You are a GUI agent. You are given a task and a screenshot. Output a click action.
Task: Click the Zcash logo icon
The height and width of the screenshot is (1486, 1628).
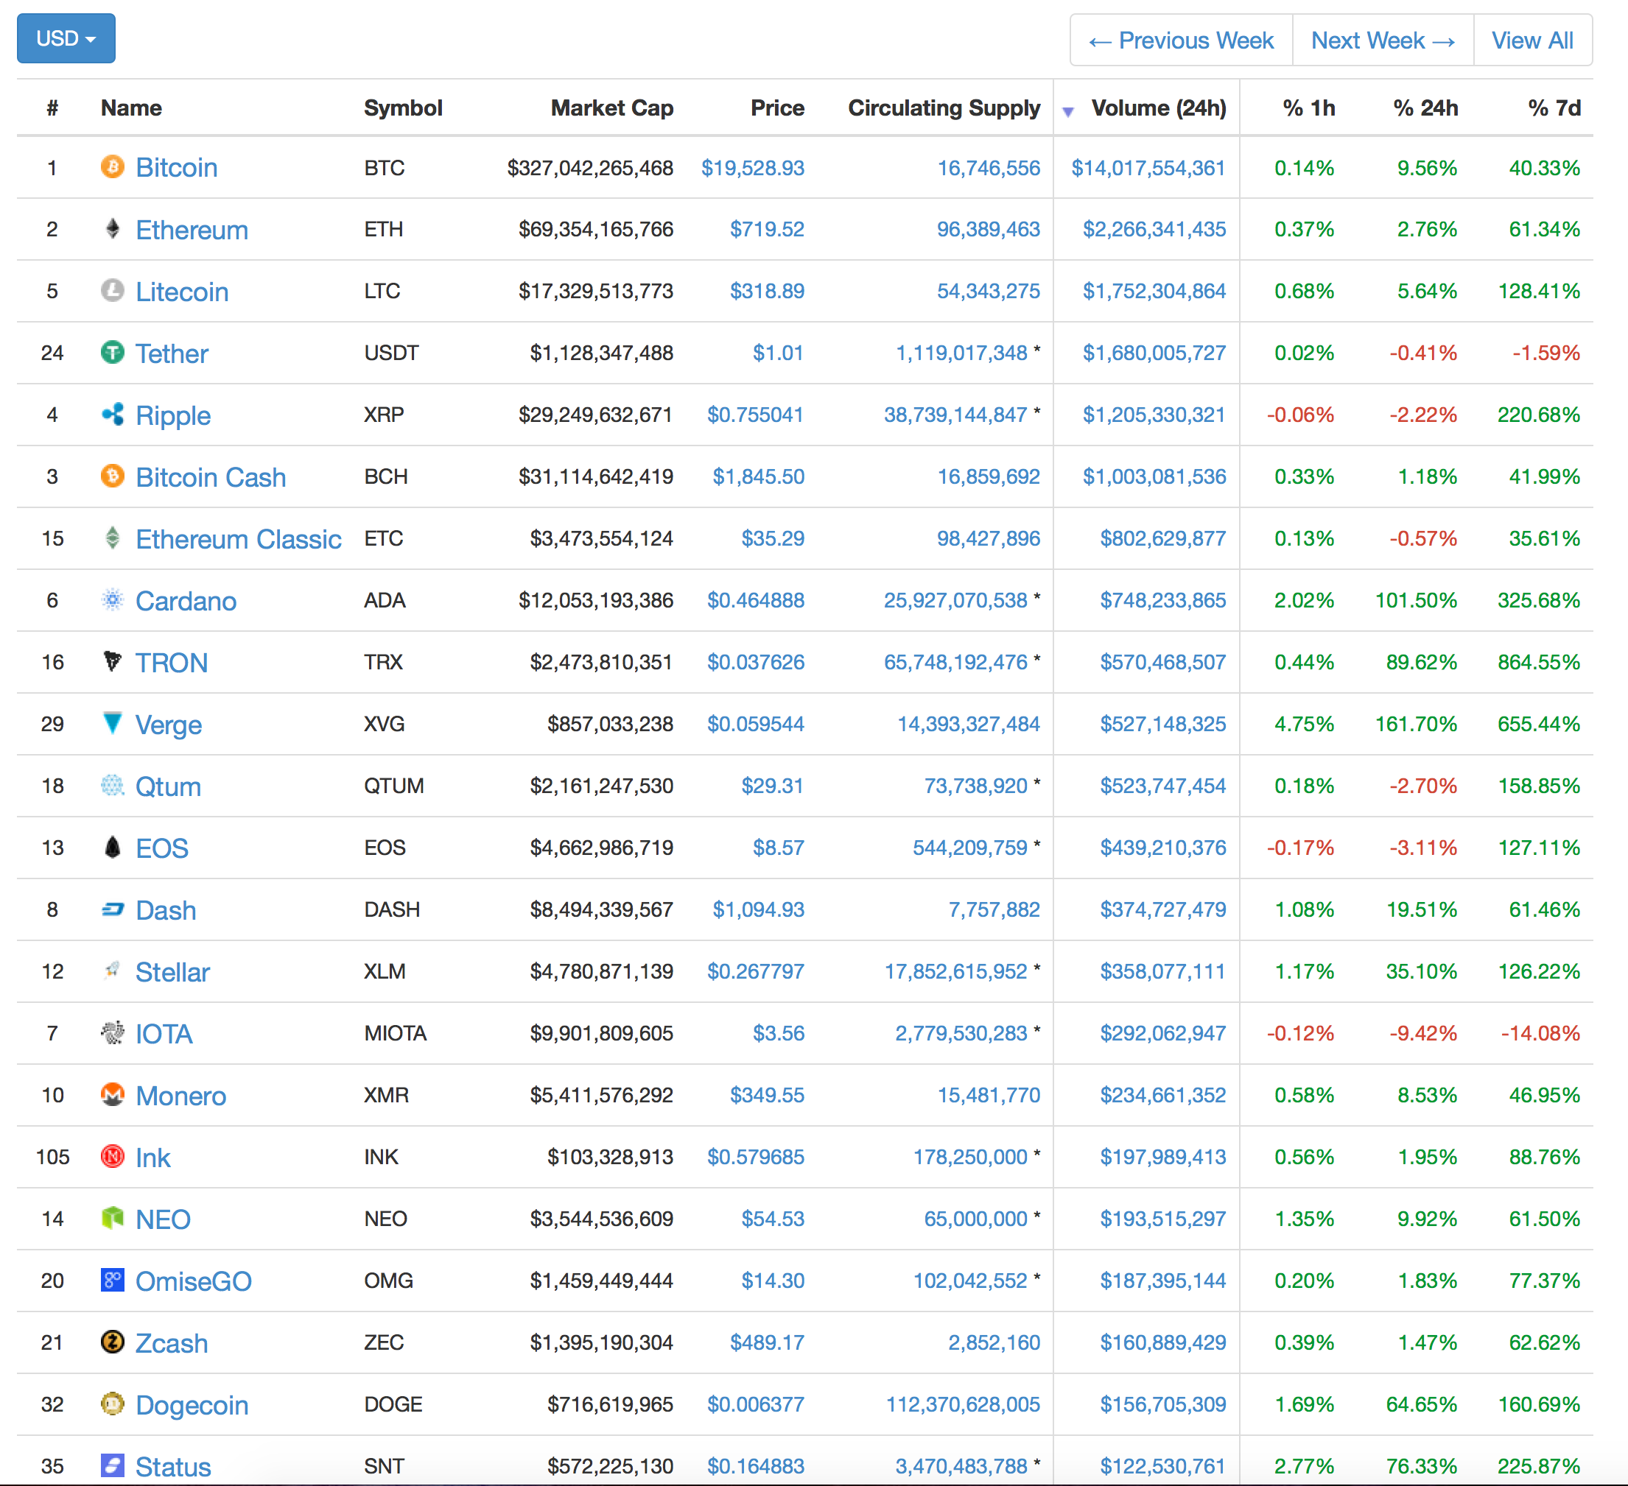112,1342
